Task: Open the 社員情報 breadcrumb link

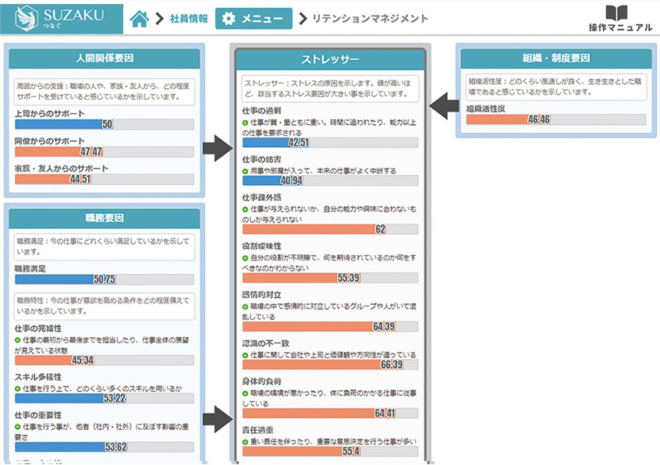Action: tap(189, 19)
